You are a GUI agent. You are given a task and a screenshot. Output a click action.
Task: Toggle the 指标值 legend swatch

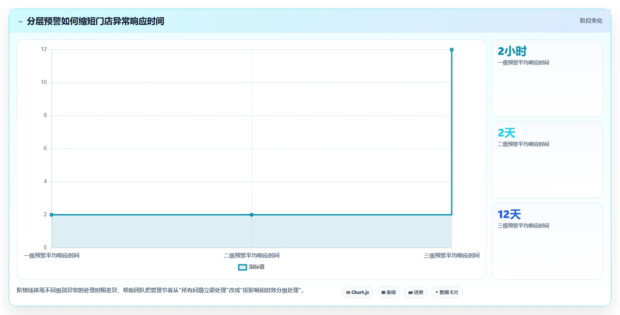tap(243, 267)
